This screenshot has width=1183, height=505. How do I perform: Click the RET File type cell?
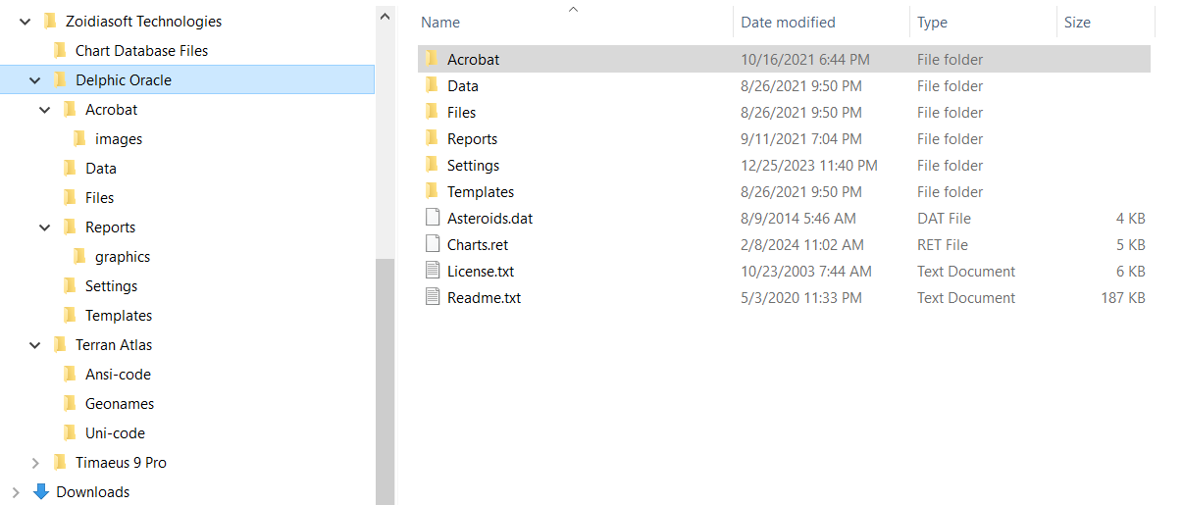943,245
